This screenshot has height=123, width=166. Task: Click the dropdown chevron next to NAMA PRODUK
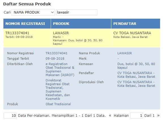[x=52, y=12]
